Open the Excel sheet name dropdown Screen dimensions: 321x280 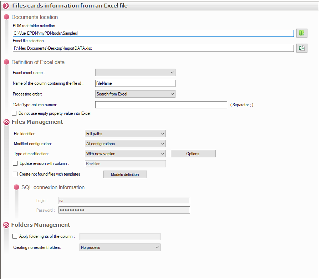click(135, 73)
